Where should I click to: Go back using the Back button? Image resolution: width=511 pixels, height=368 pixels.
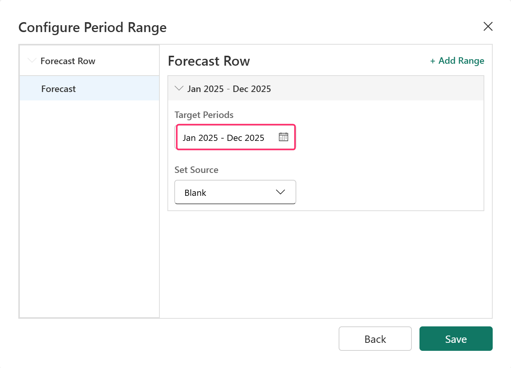pos(375,339)
